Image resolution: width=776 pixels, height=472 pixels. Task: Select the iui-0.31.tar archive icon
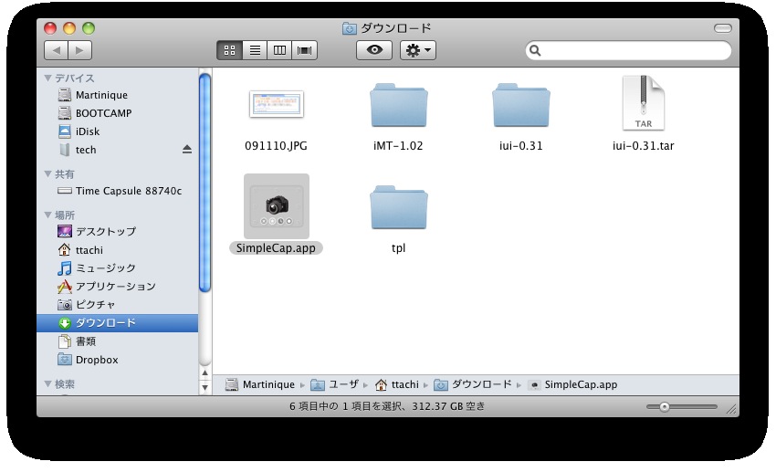(643, 102)
